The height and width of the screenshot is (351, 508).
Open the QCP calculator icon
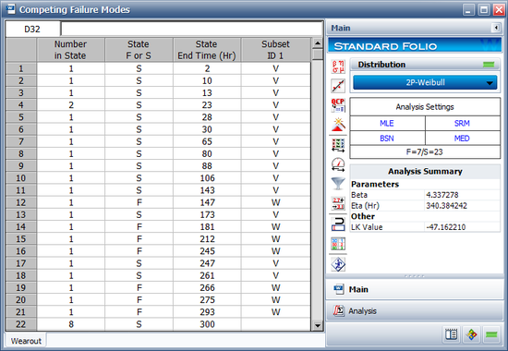coord(338,105)
